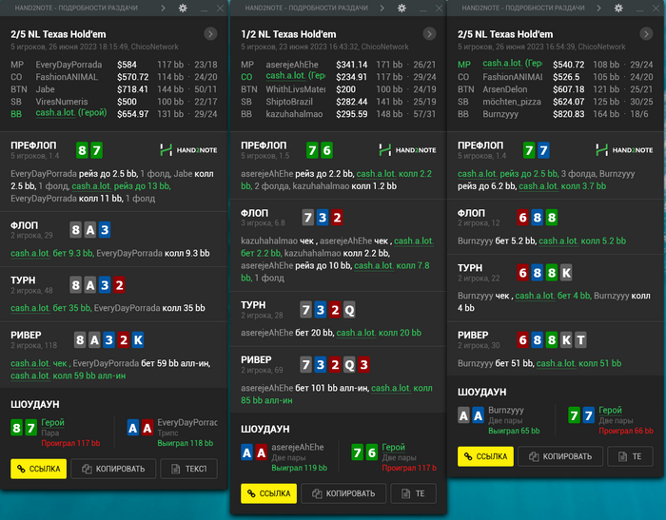
Task: Click green 8 card in the 16:54:39 ФЛОП row
Action: [x=552, y=218]
